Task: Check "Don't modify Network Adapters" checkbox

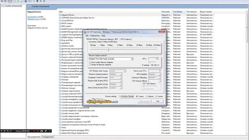Action: (90, 62)
